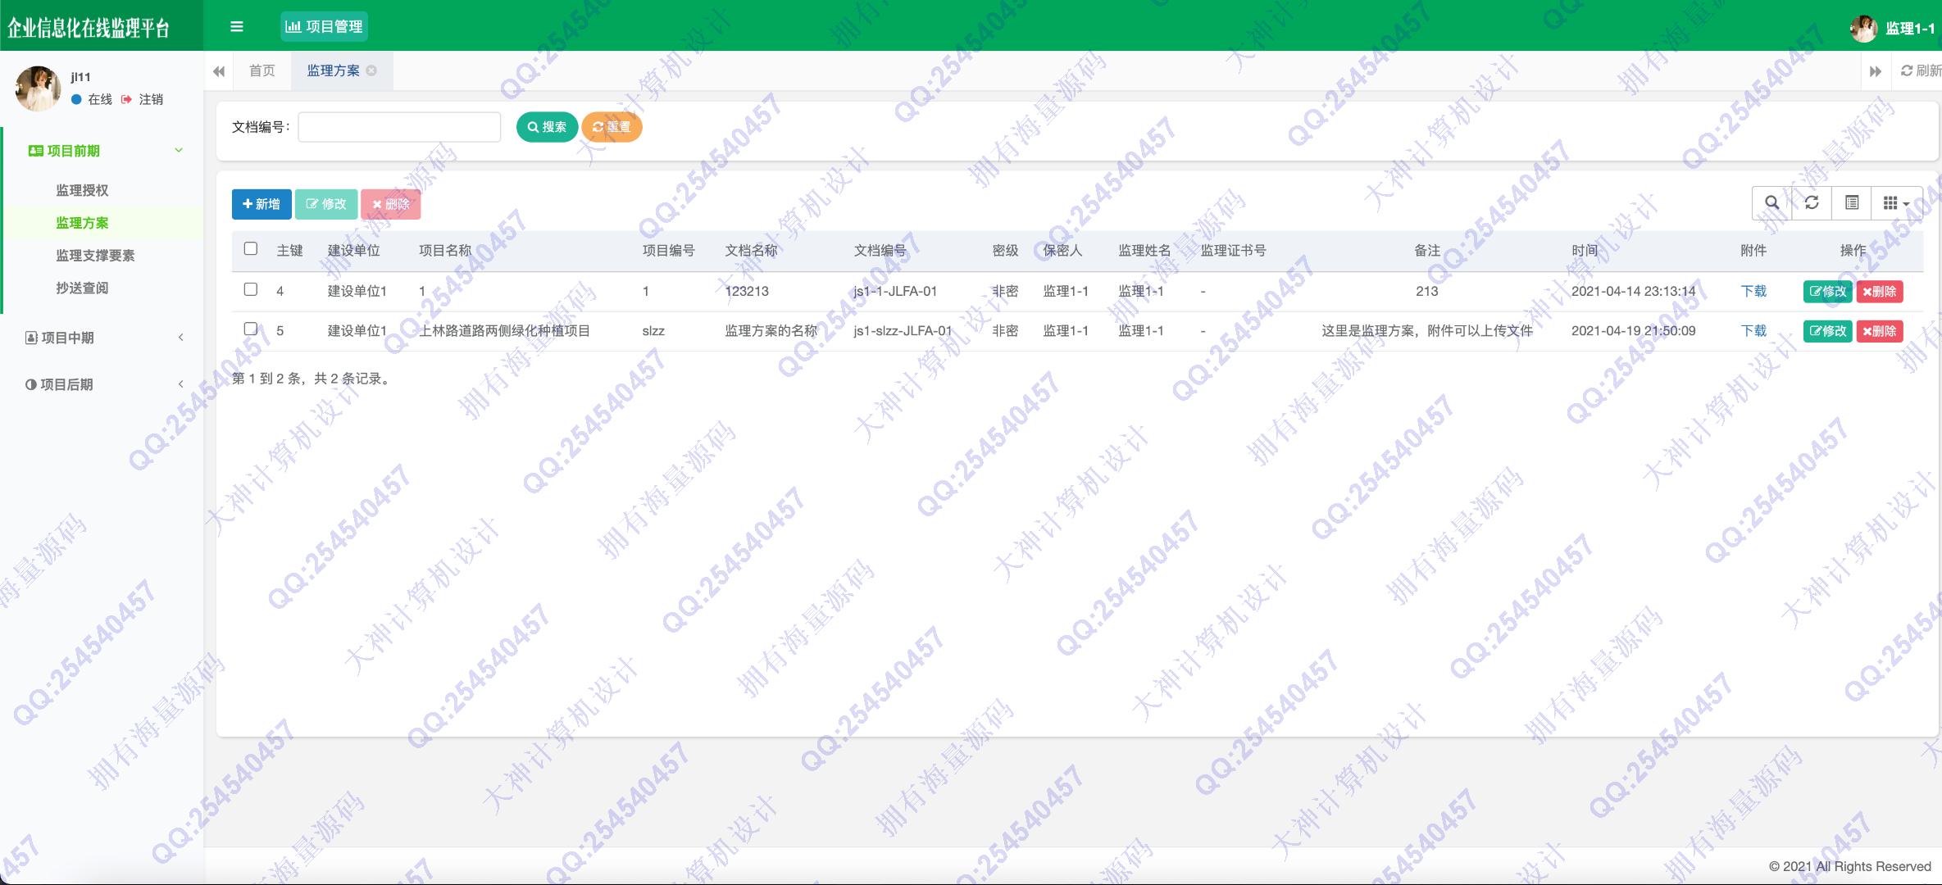Screen dimensions: 1942x885
Task: Click the js1-slzz-JLFA-01 document number cell
Action: (x=903, y=331)
